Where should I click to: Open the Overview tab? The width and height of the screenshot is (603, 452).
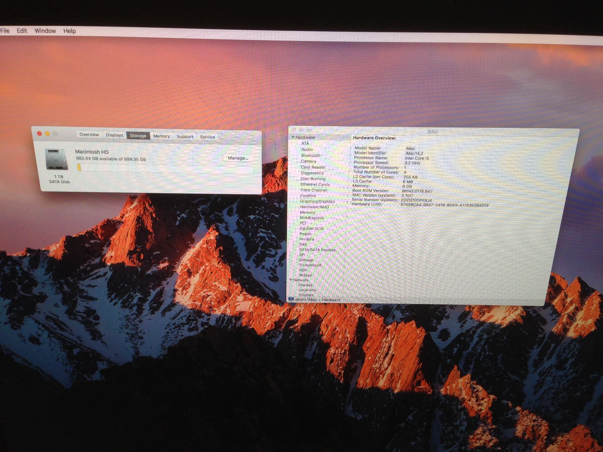tap(89, 135)
